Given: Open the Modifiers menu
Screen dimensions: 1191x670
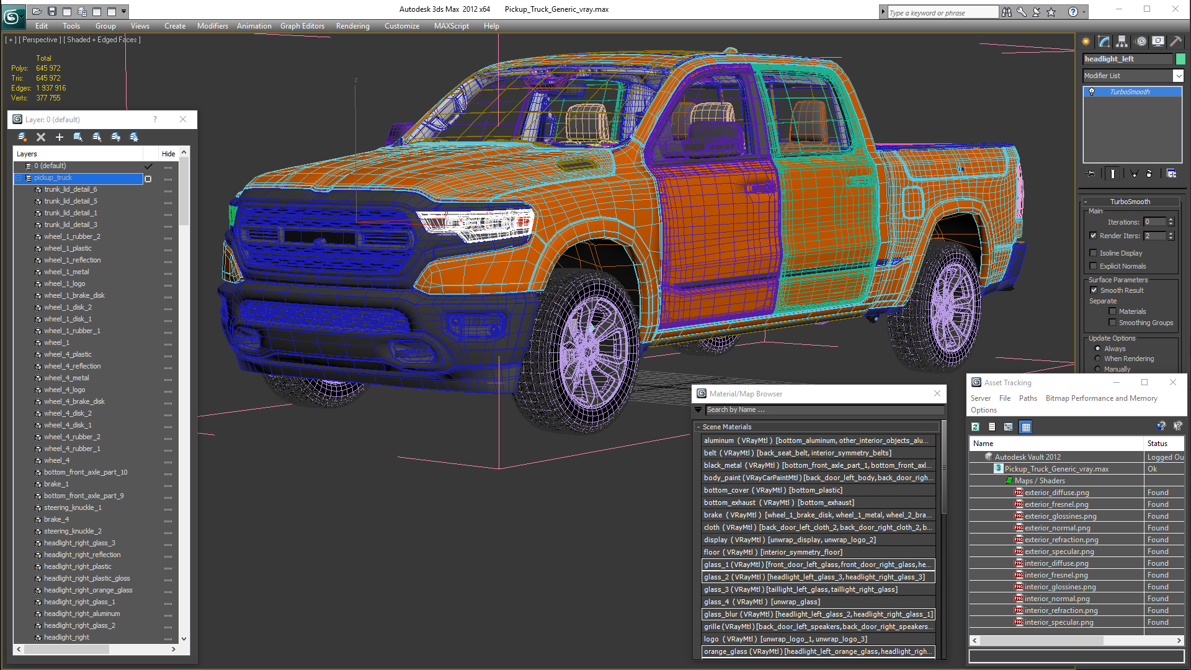Looking at the screenshot, I should tap(212, 26).
